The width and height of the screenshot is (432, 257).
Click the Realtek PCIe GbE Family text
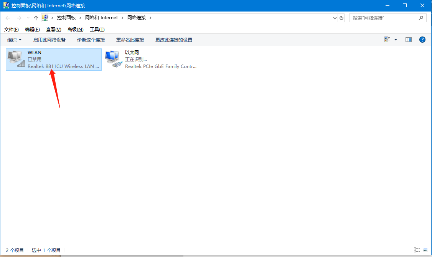coord(161,66)
